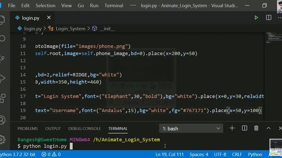Open the File menu

click(x=12, y=6)
